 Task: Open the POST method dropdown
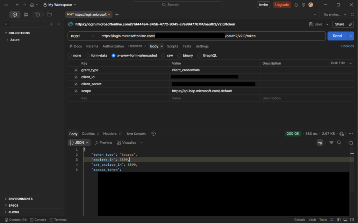coord(83,36)
